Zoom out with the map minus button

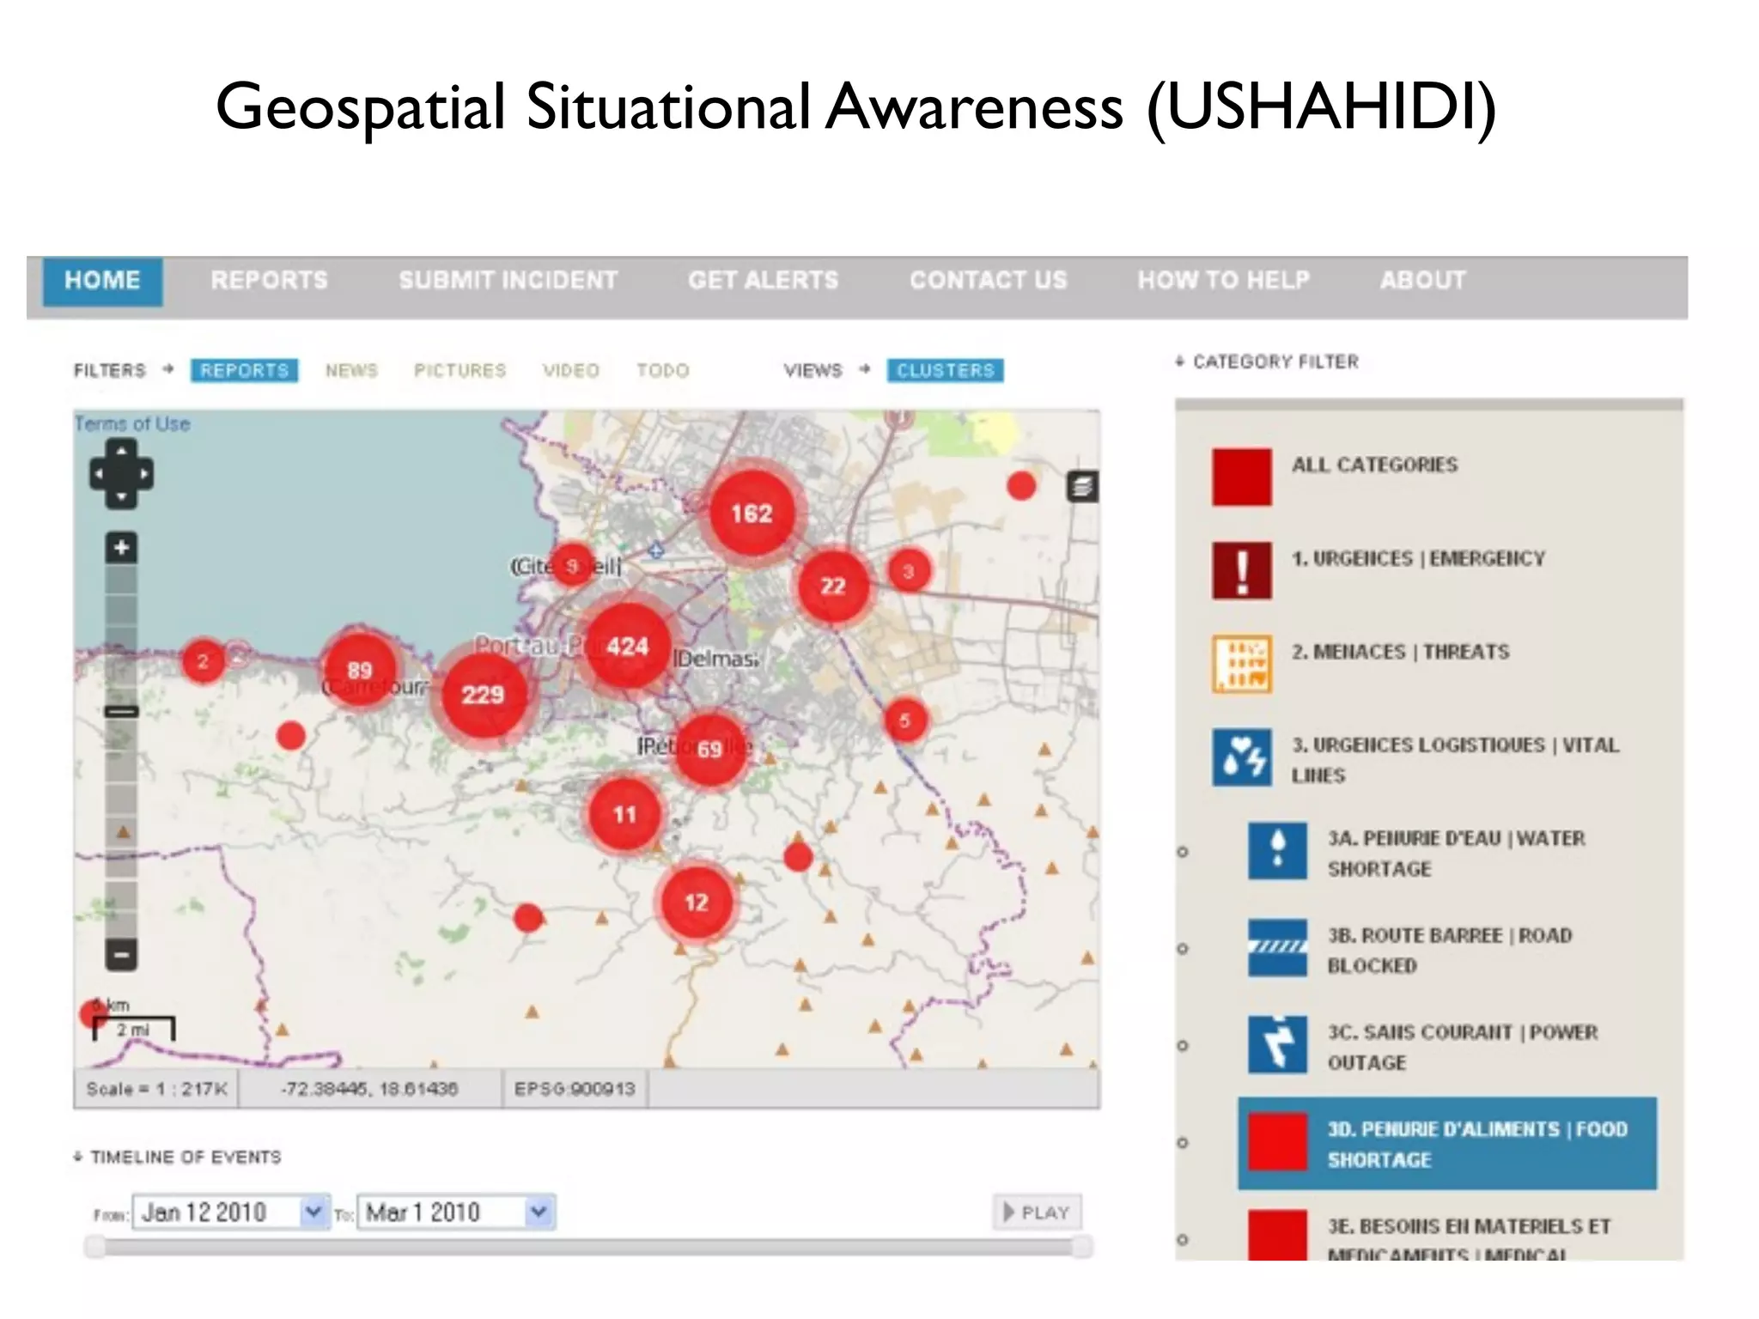click(121, 954)
